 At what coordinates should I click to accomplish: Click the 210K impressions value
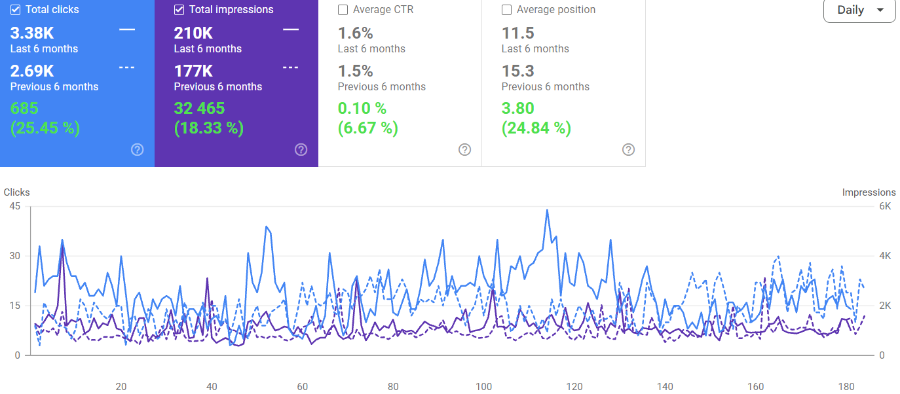pyautogui.click(x=194, y=33)
